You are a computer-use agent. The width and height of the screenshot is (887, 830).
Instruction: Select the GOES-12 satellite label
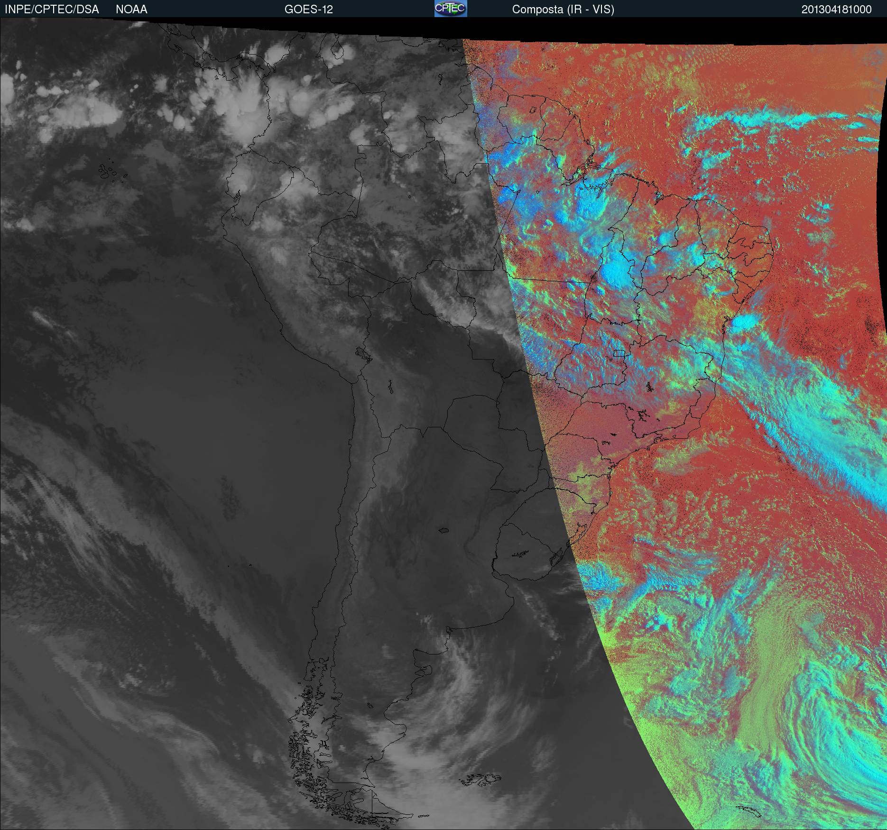pyautogui.click(x=308, y=9)
